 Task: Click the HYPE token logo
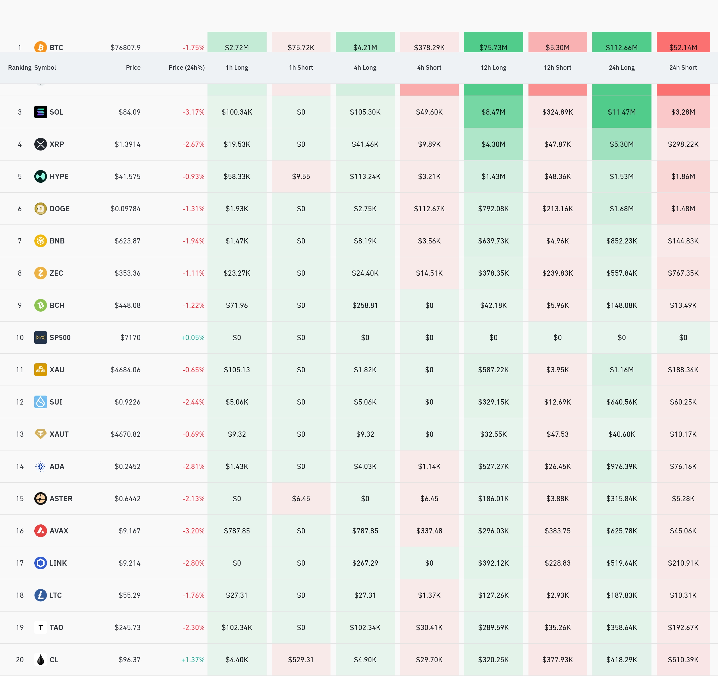(x=40, y=176)
